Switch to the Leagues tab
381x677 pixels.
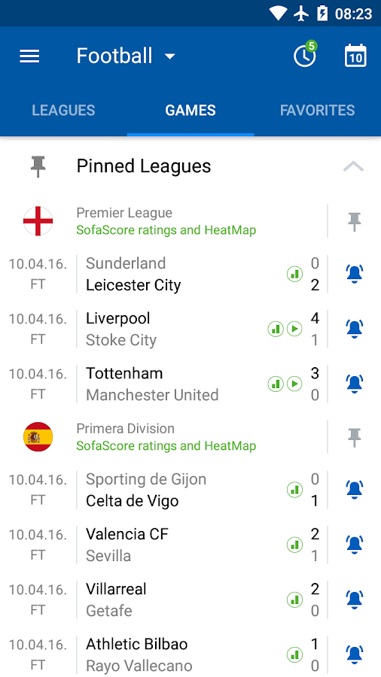click(x=63, y=111)
